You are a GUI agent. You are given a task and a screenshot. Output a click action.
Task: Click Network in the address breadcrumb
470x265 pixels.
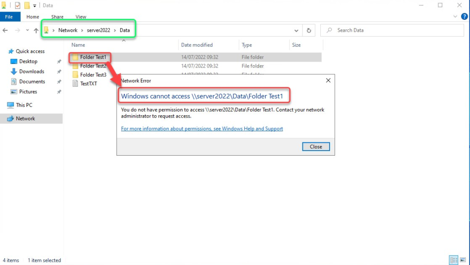[68, 30]
